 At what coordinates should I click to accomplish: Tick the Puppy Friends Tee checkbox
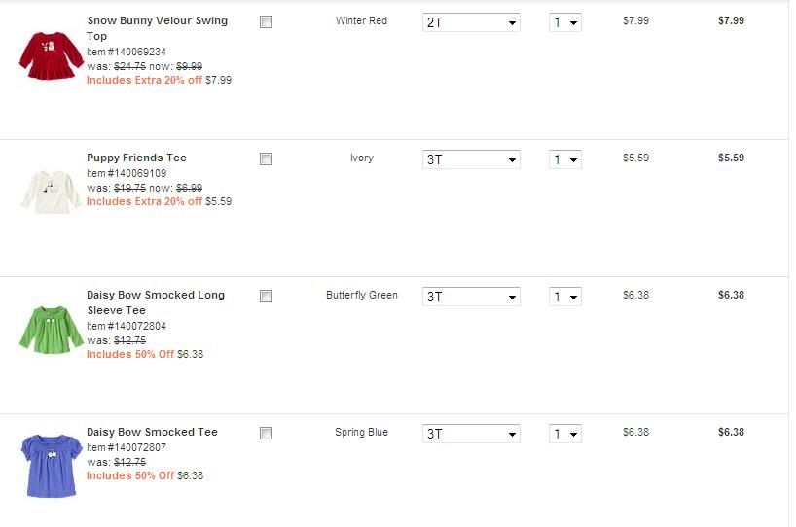pyautogui.click(x=266, y=159)
